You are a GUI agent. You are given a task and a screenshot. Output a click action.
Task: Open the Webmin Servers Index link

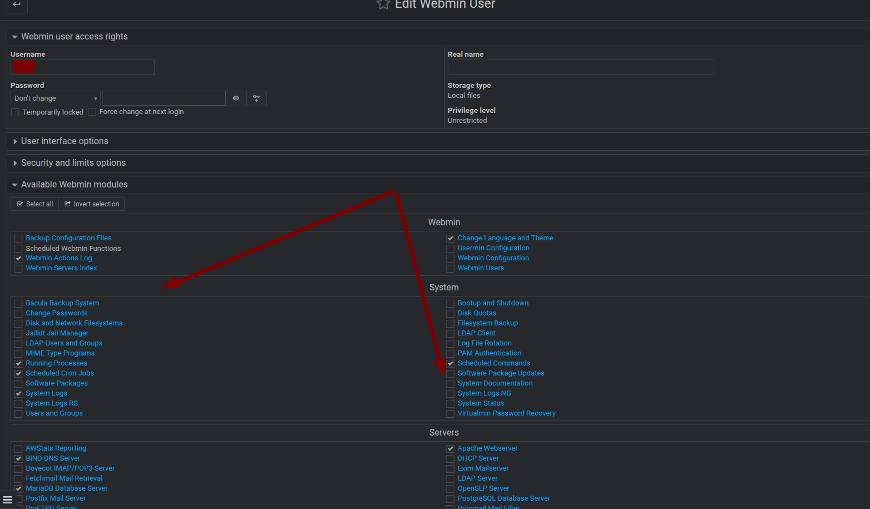pyautogui.click(x=61, y=268)
